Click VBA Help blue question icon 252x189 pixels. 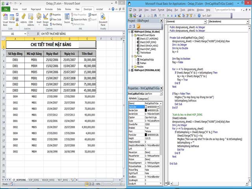(199, 16)
